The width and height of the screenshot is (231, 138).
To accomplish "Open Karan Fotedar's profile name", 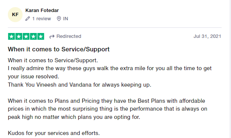I will (x=42, y=10).
